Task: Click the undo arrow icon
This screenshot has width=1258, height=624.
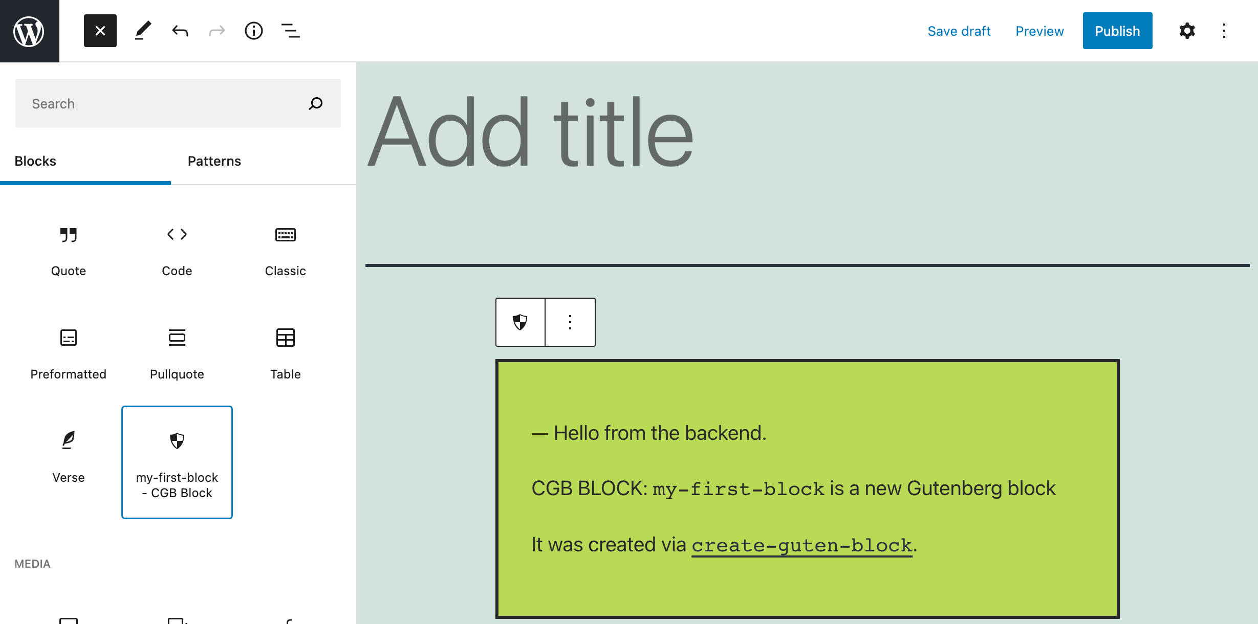Action: pyautogui.click(x=179, y=31)
